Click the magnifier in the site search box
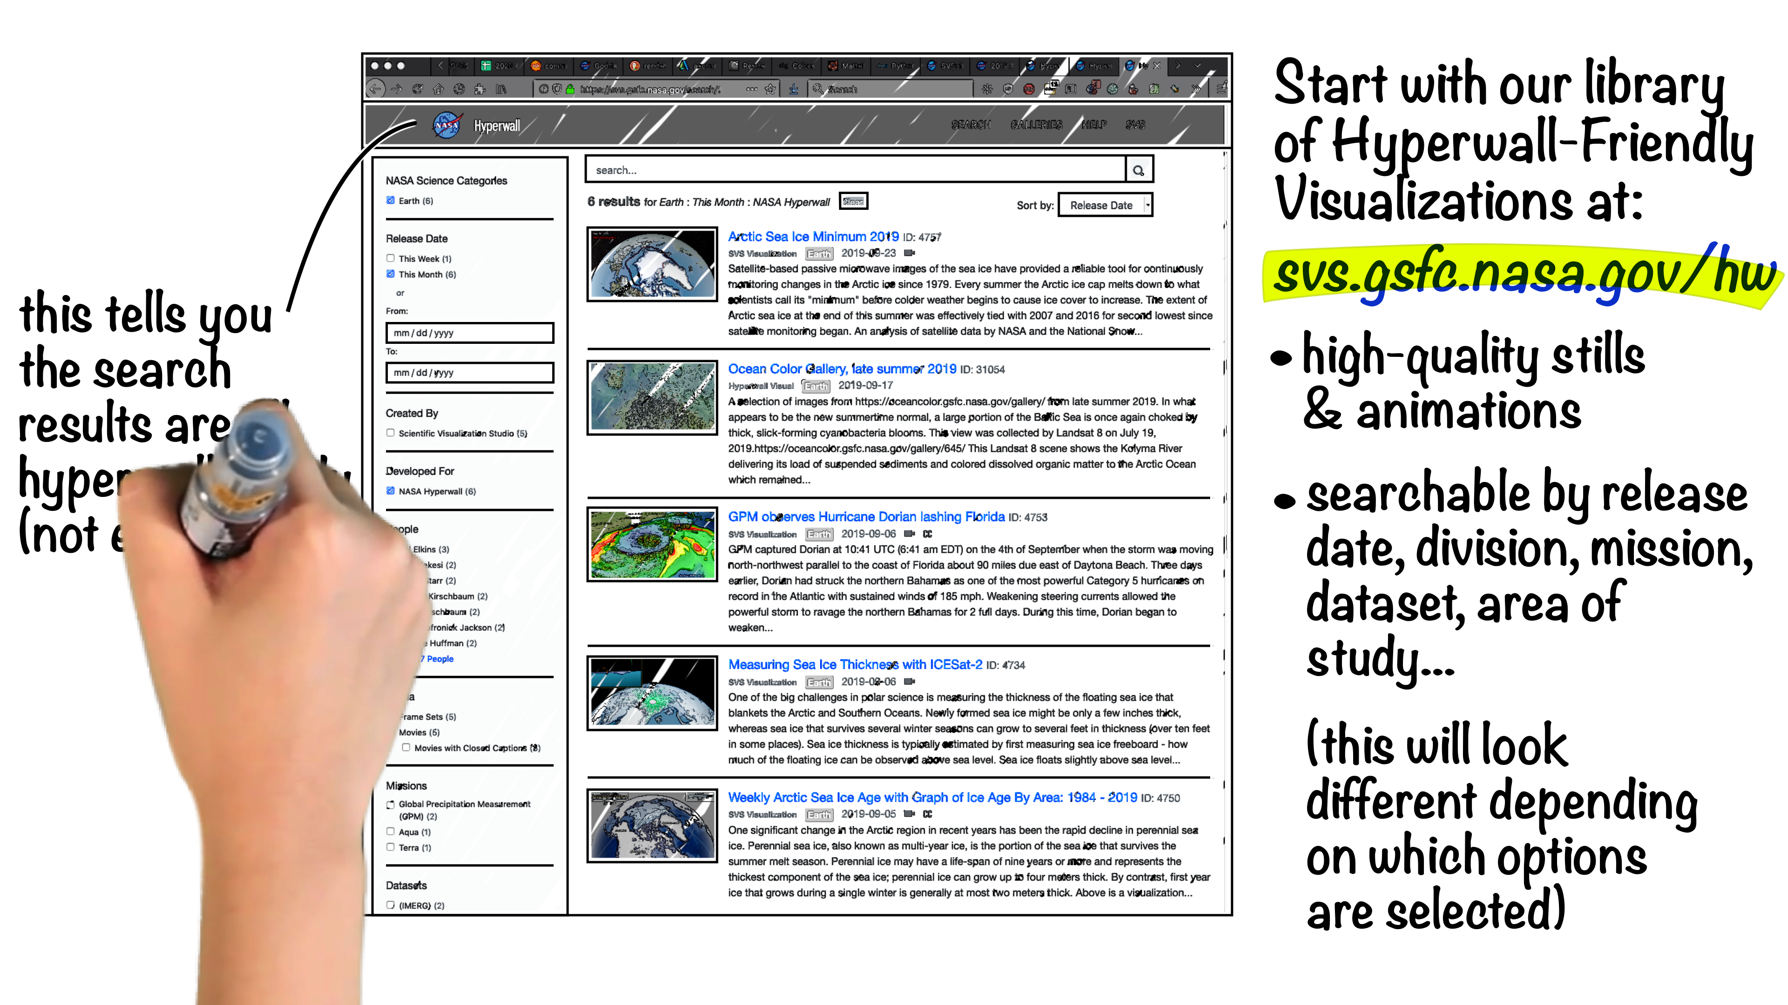Screen dimensions: 1788x1005 pyautogui.click(x=1138, y=170)
